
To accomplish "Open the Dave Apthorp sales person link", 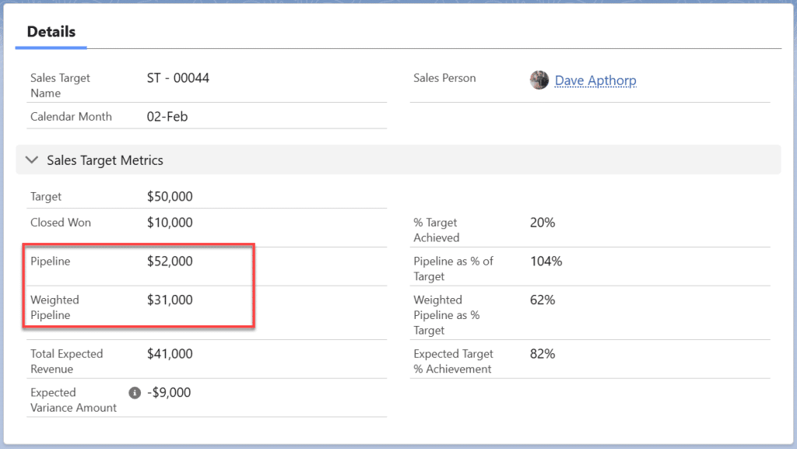I will (x=595, y=80).
